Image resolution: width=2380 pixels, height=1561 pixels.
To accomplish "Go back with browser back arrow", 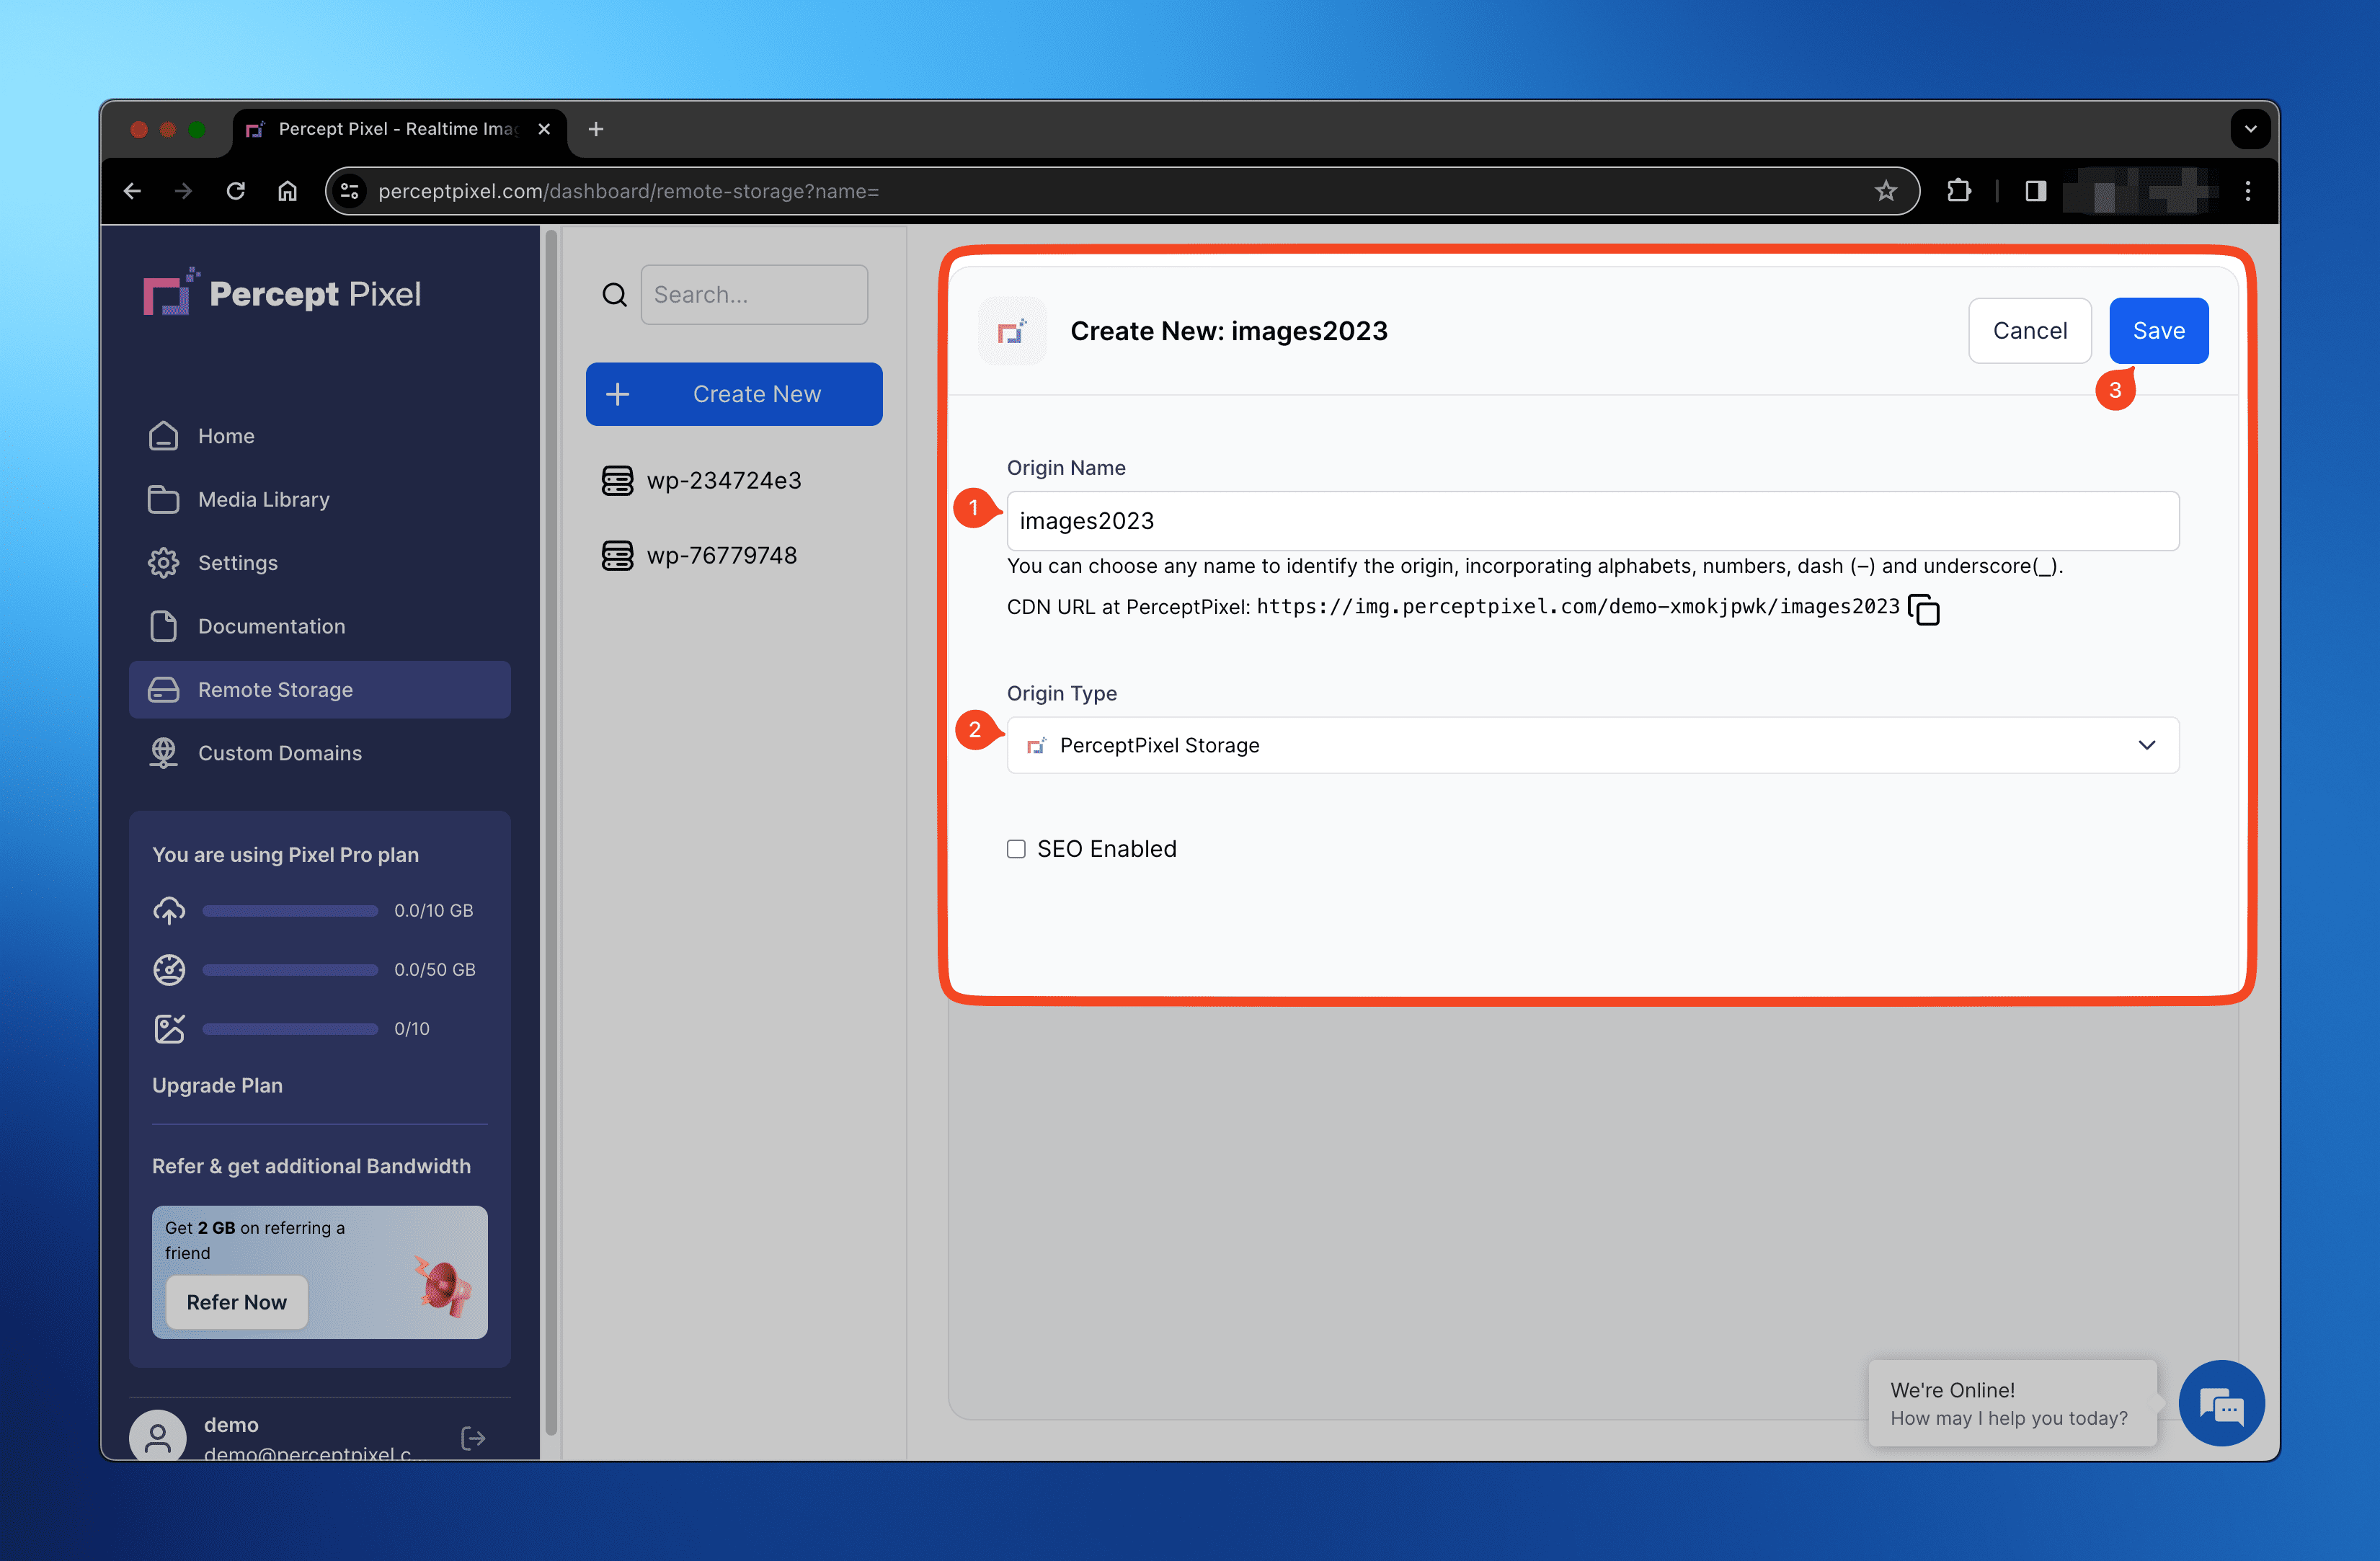I will tap(133, 191).
